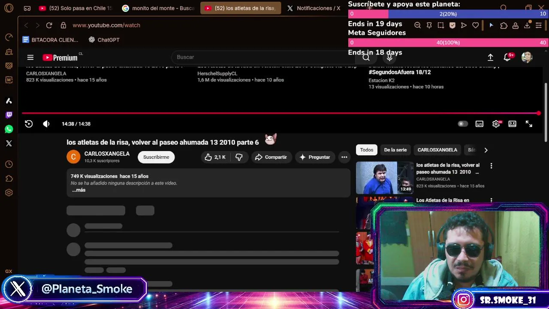
Task: Click the pin icon in address bar
Action: pyautogui.click(x=429, y=25)
